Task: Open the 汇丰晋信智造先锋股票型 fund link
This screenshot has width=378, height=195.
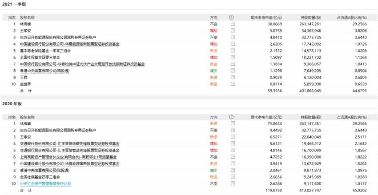Action: point(70,150)
